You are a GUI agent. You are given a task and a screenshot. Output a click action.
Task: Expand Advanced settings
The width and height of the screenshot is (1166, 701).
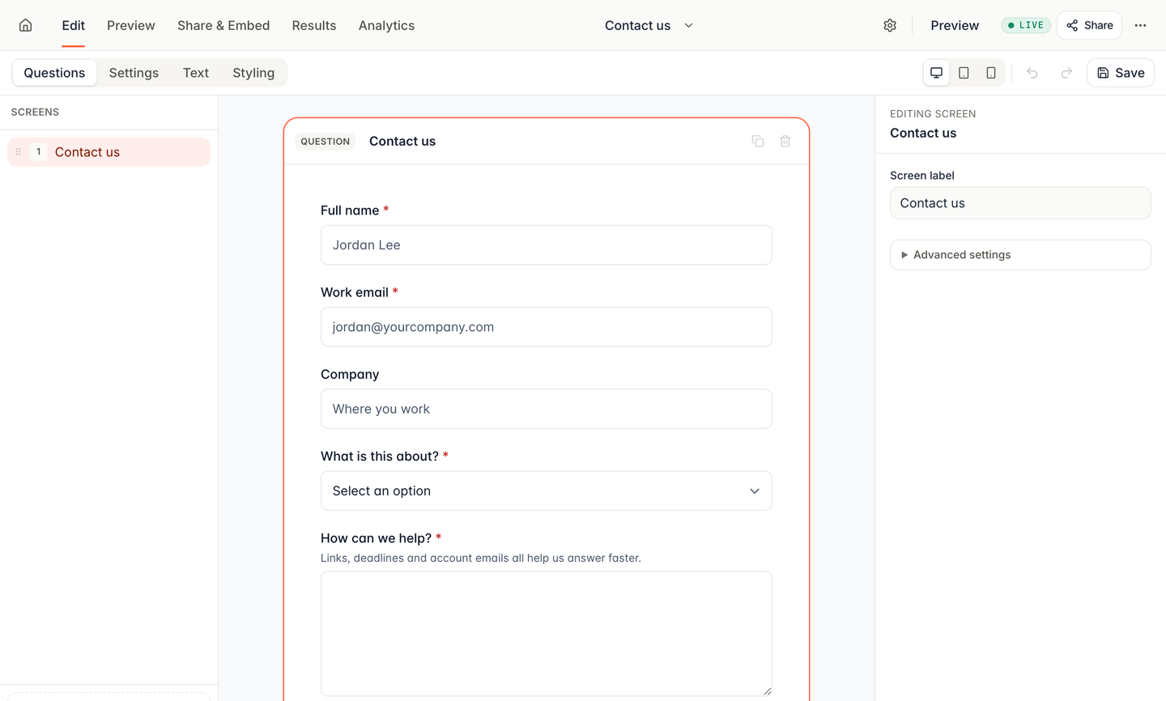click(1020, 255)
